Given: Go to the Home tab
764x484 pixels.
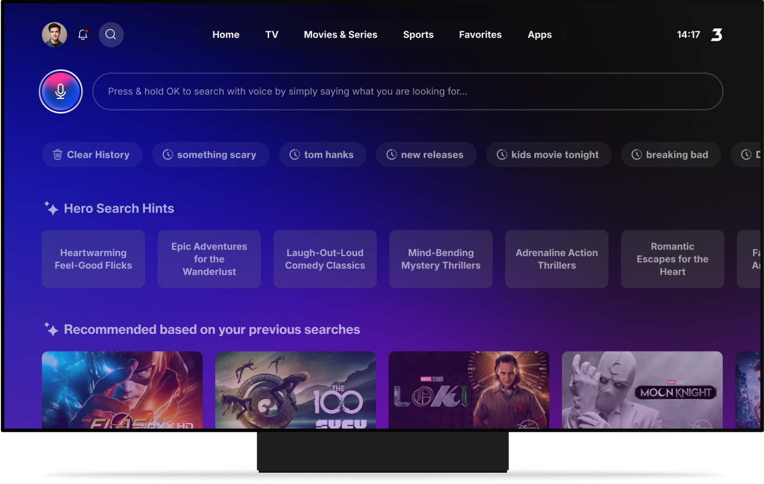Looking at the screenshot, I should (226, 35).
